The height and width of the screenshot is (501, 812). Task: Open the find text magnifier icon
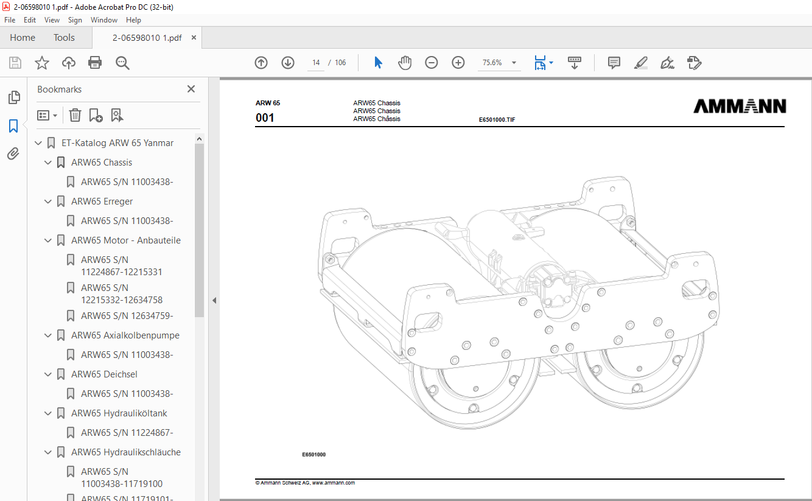click(x=122, y=63)
